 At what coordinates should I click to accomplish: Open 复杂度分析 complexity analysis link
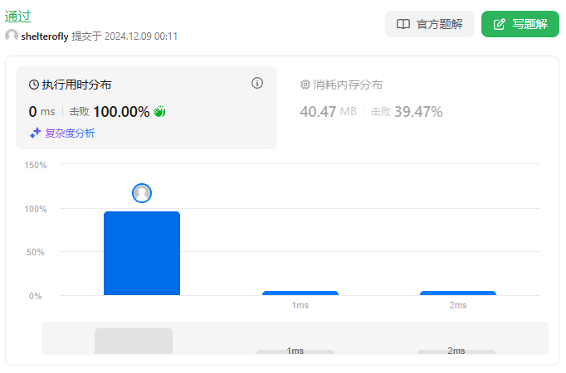pos(70,133)
